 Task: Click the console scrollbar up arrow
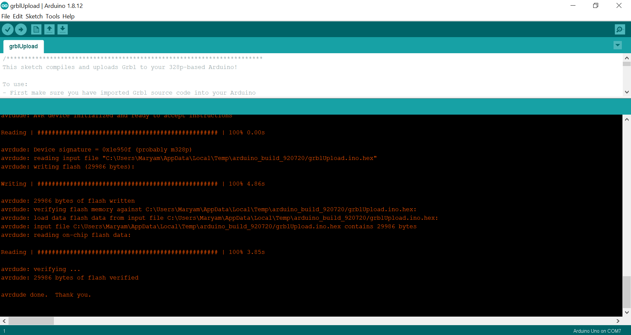tap(627, 120)
